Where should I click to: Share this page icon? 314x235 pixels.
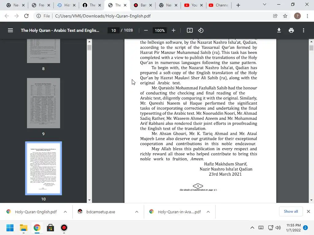[x=275, y=16]
